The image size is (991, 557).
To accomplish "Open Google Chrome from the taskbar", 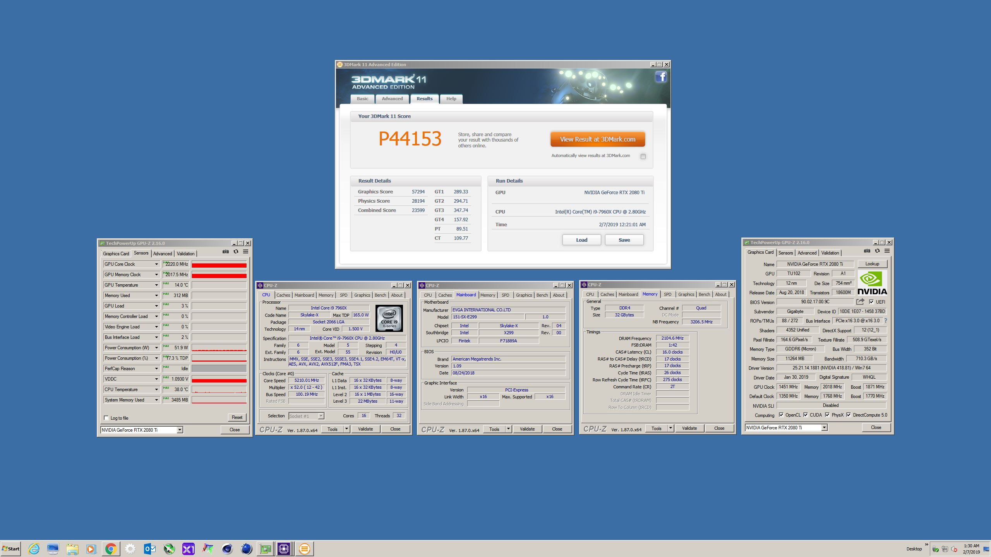I will (111, 548).
